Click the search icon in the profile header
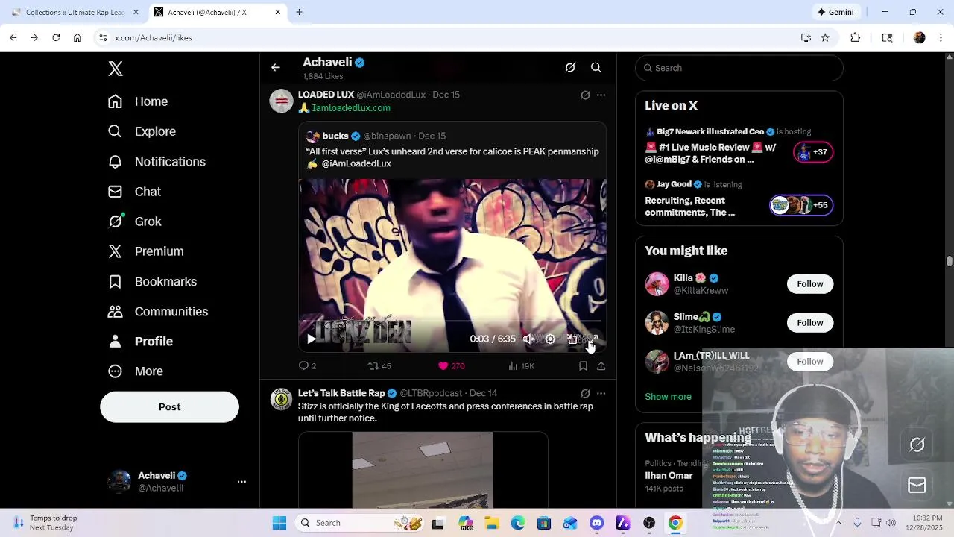 tap(596, 68)
